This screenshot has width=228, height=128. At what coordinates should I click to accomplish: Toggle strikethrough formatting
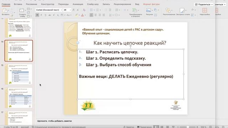50,15
